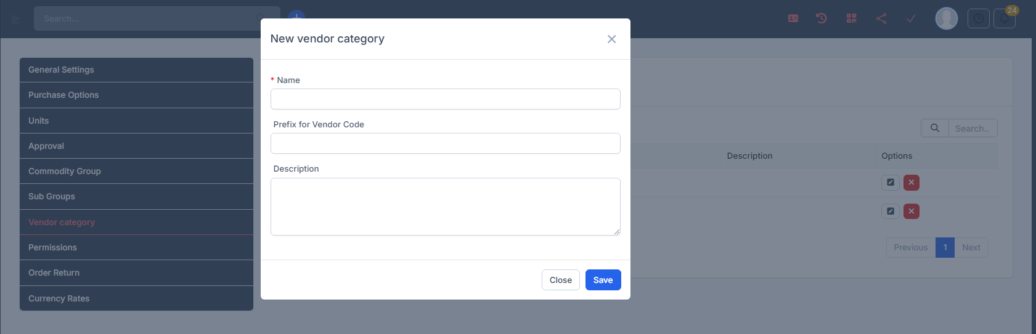Click the history icon in the top bar
The width and height of the screenshot is (1036, 334).
pyautogui.click(x=822, y=18)
